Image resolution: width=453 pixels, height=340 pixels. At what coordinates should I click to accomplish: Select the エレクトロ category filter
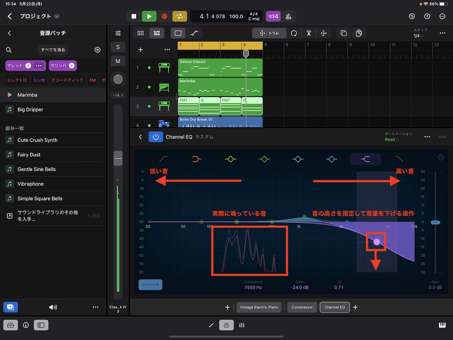(17, 80)
